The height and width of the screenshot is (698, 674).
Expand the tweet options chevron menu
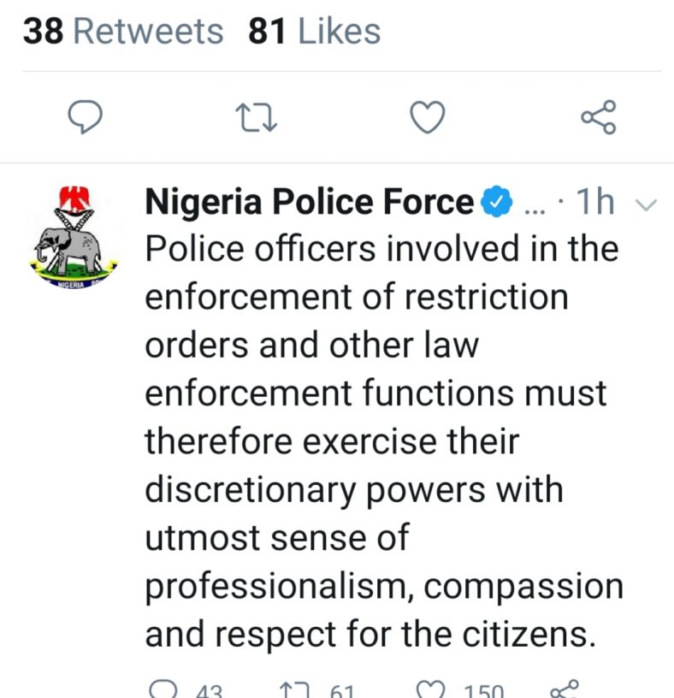(646, 204)
